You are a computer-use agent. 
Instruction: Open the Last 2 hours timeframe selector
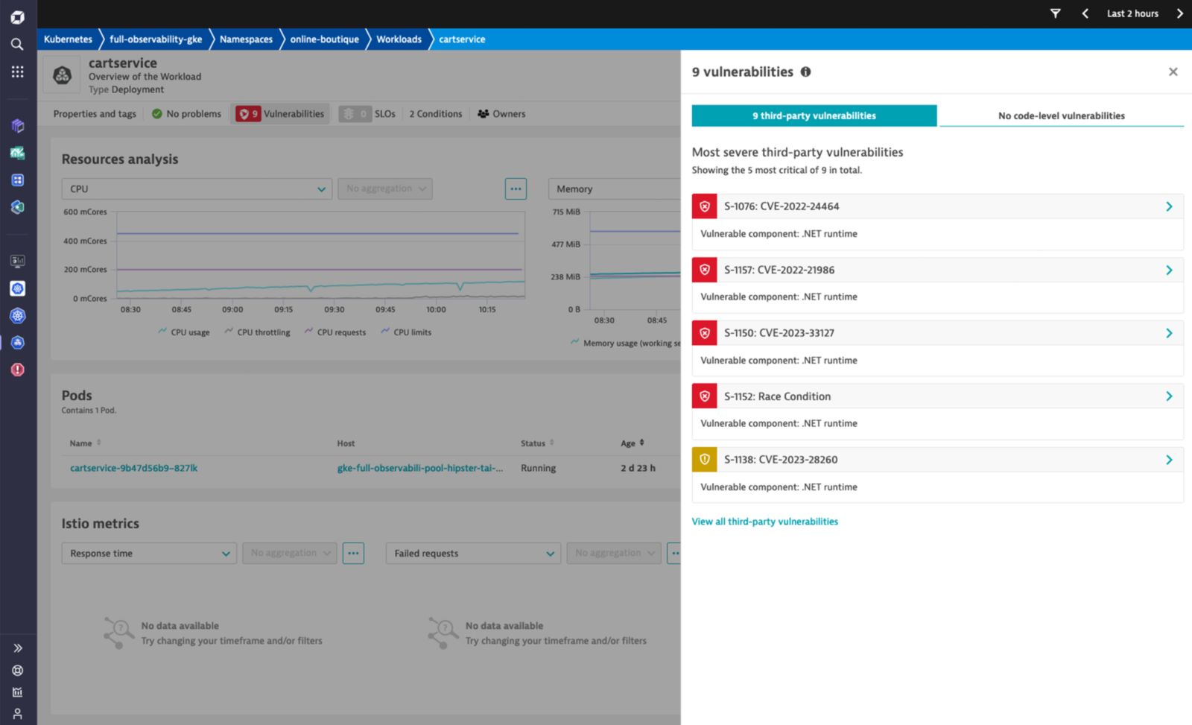pyautogui.click(x=1132, y=13)
